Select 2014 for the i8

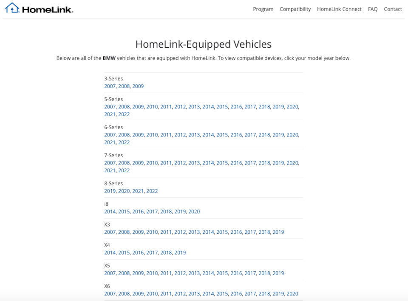click(110, 212)
